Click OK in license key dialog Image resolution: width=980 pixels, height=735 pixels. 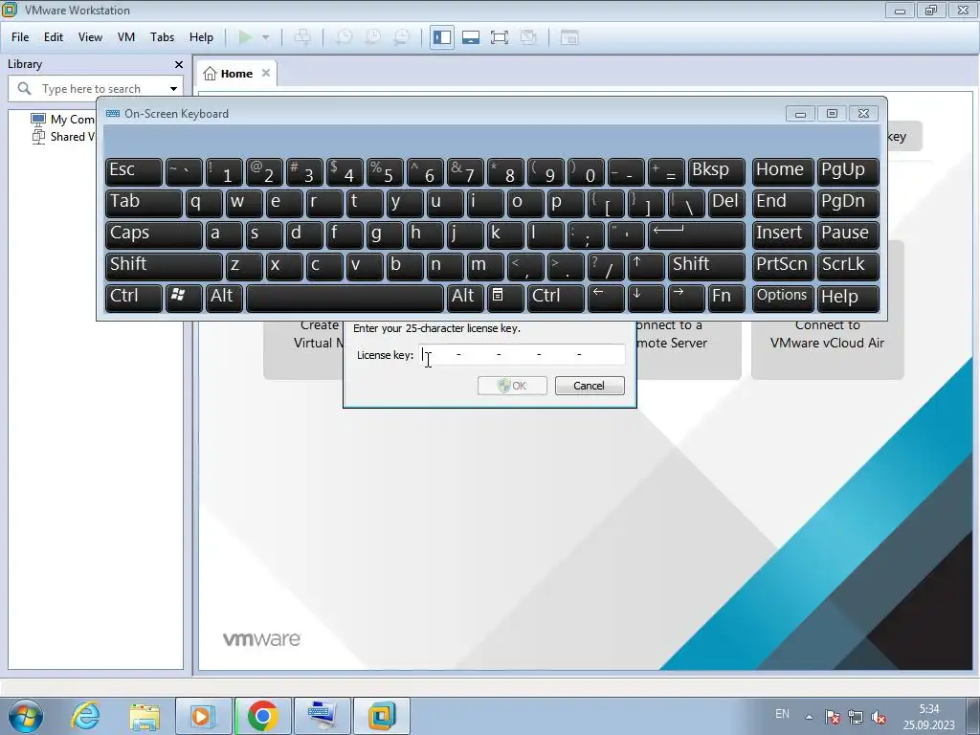point(512,386)
